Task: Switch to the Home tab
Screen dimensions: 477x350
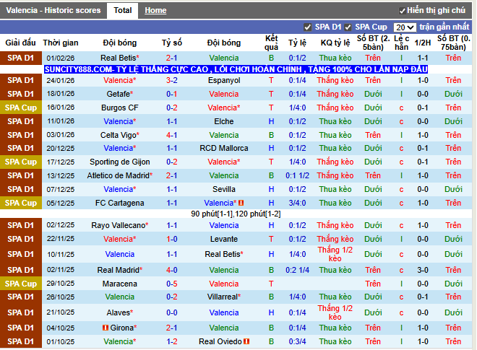Action: click(155, 11)
